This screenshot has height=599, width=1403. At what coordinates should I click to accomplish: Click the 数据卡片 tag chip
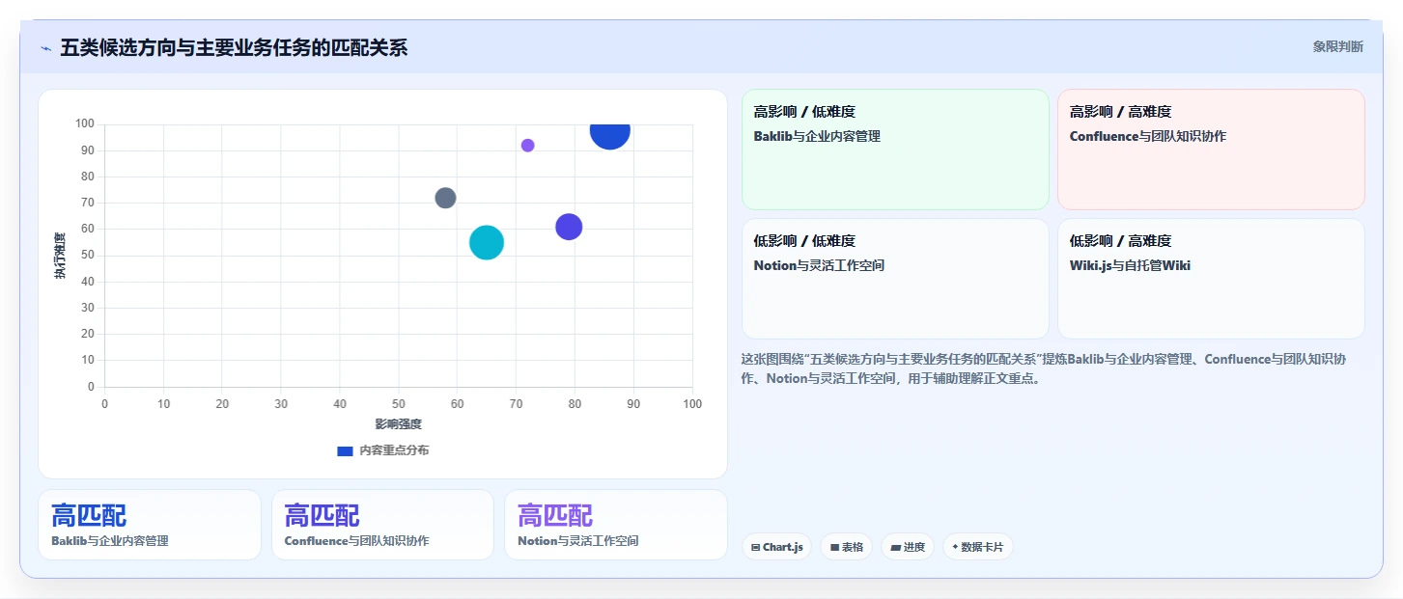point(978,547)
